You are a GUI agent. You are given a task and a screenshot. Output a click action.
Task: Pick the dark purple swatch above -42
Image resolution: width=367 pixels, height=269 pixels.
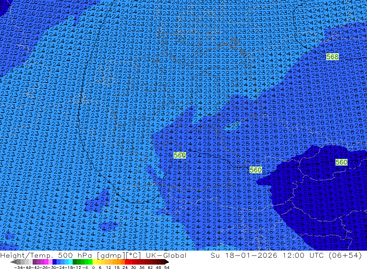coord(34,262)
